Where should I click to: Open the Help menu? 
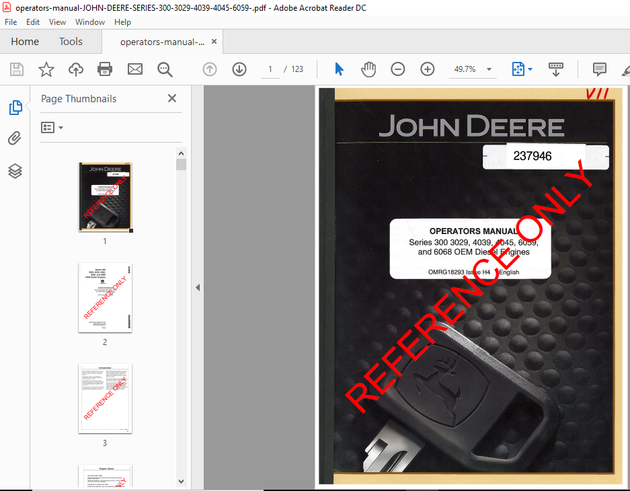tap(122, 22)
